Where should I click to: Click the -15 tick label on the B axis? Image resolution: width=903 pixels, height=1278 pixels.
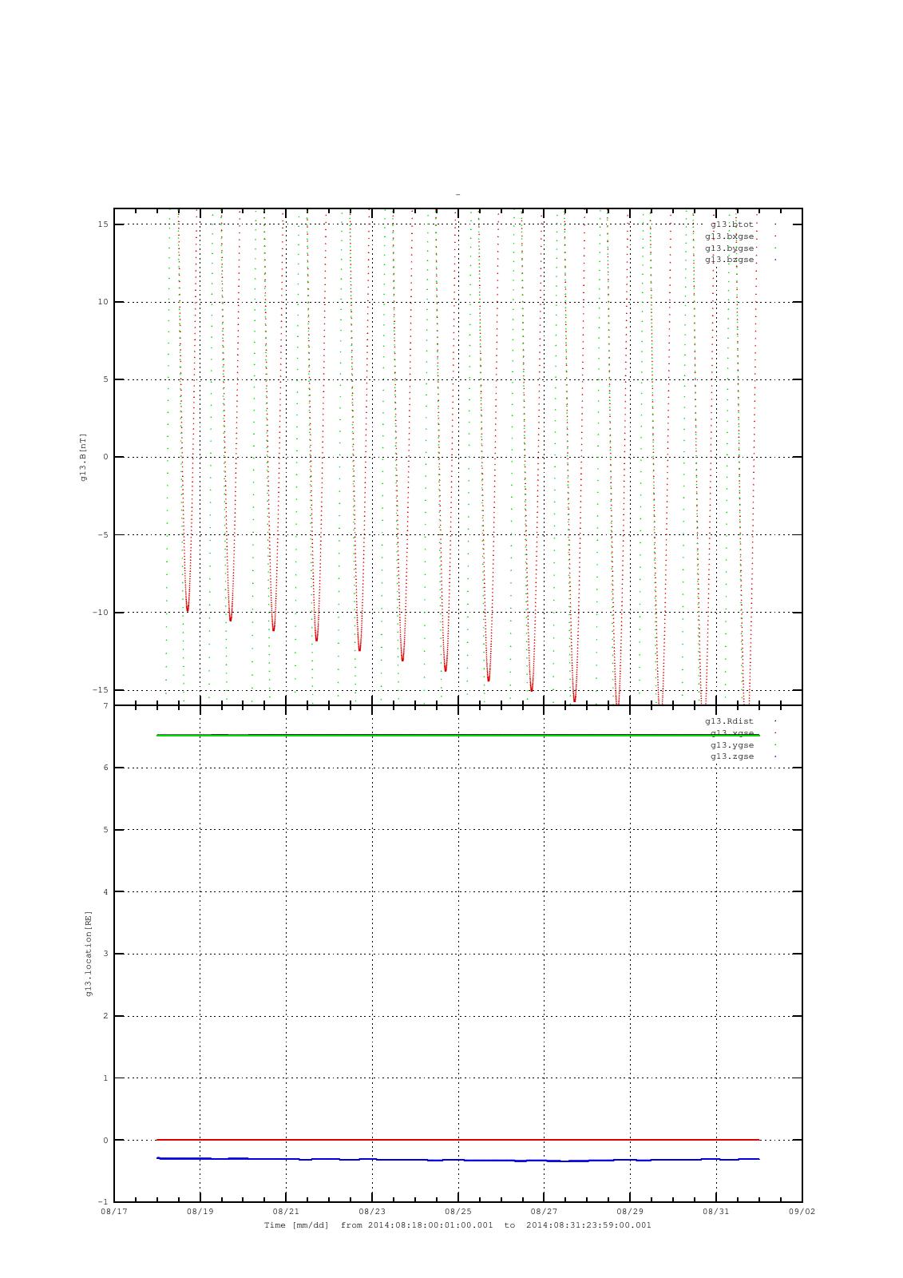pyautogui.click(x=101, y=690)
